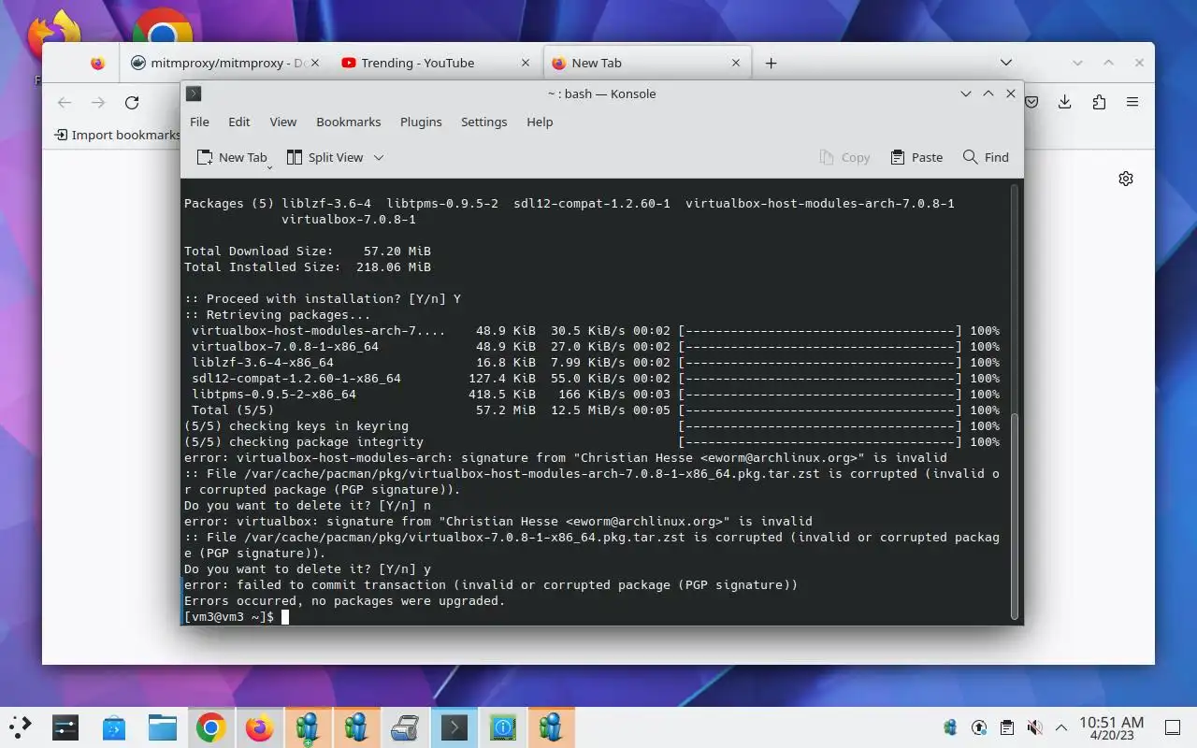Click Import bookmarks in Firefox bookmarks bar

pyautogui.click(x=118, y=135)
